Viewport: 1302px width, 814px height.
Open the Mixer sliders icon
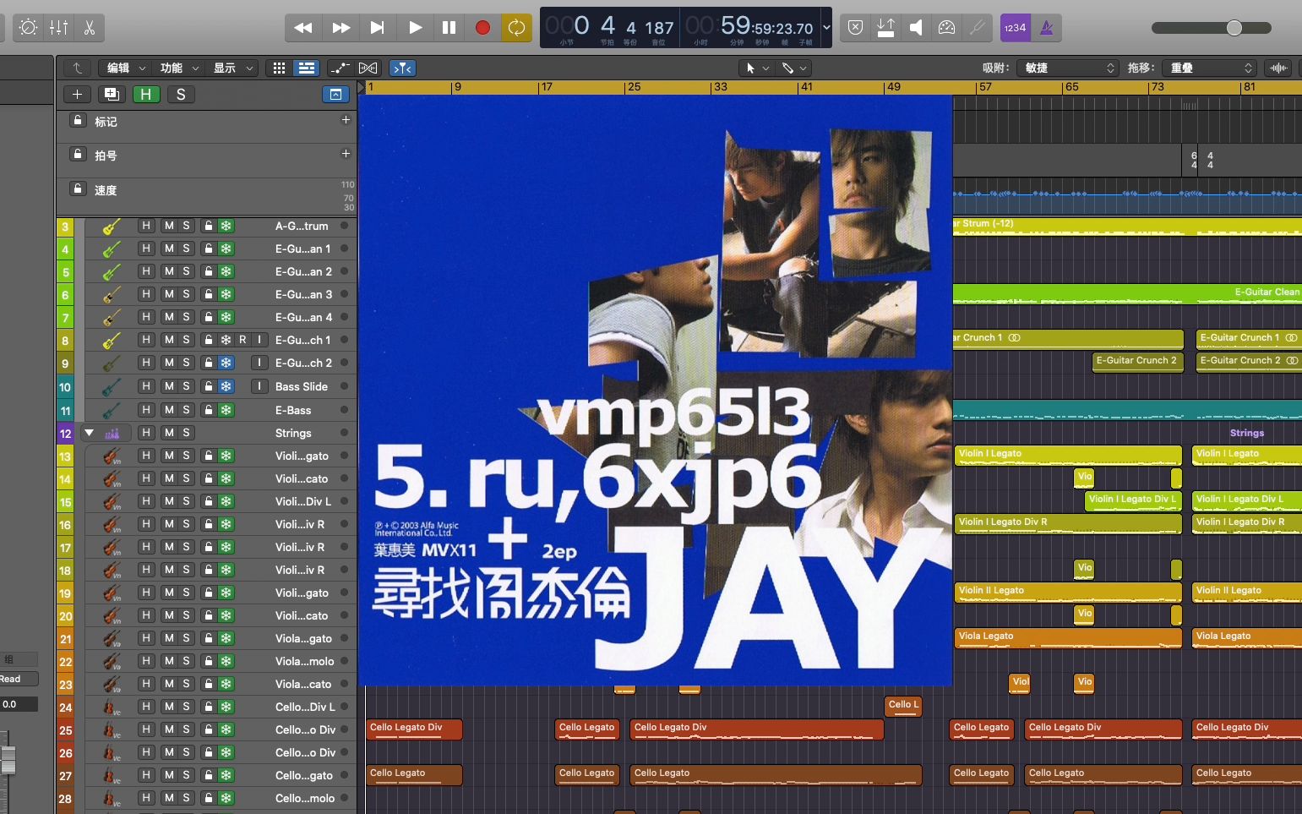[x=58, y=27]
